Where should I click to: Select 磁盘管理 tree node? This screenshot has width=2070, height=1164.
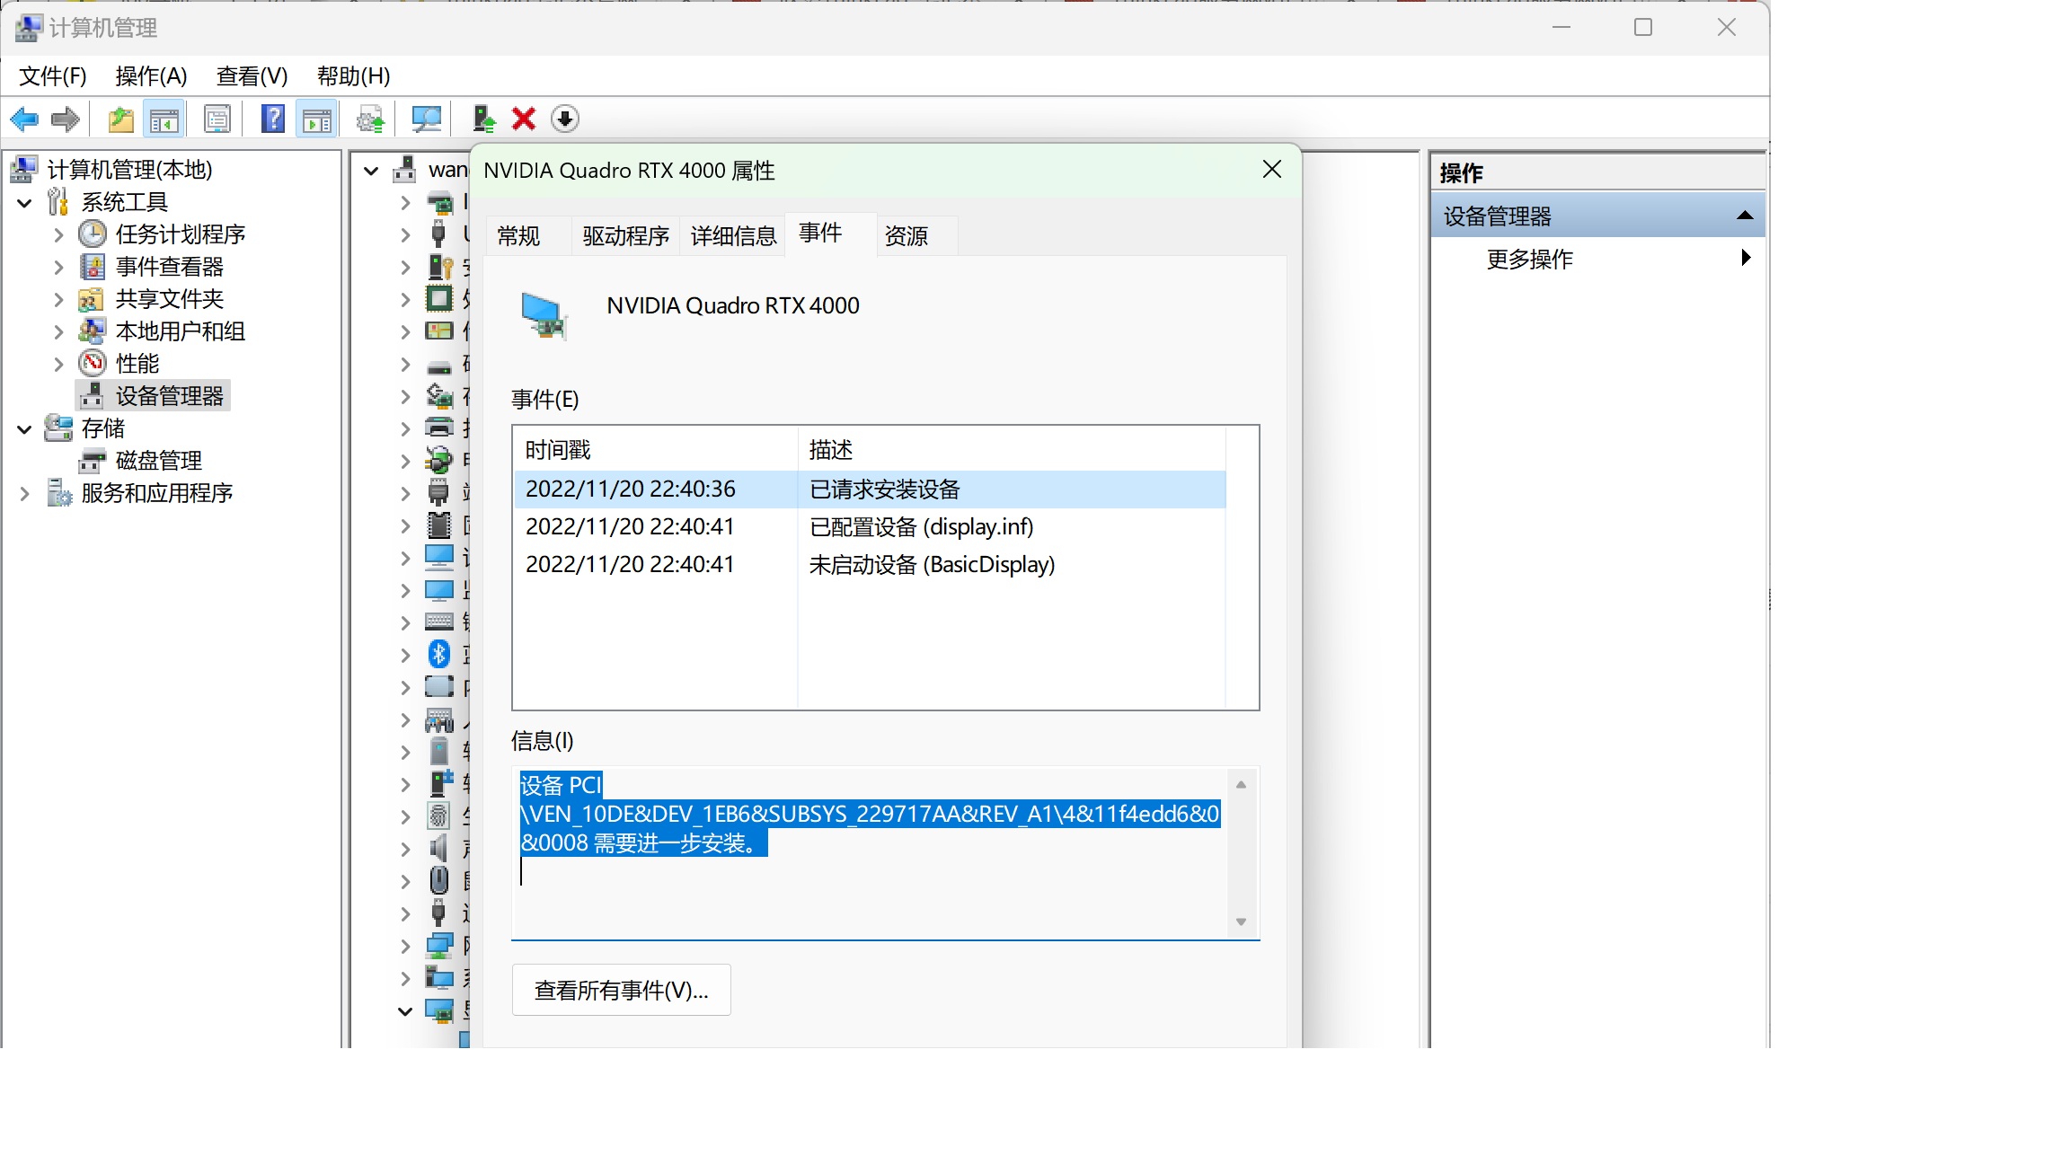(158, 461)
